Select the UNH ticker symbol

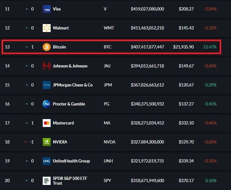point(108,161)
